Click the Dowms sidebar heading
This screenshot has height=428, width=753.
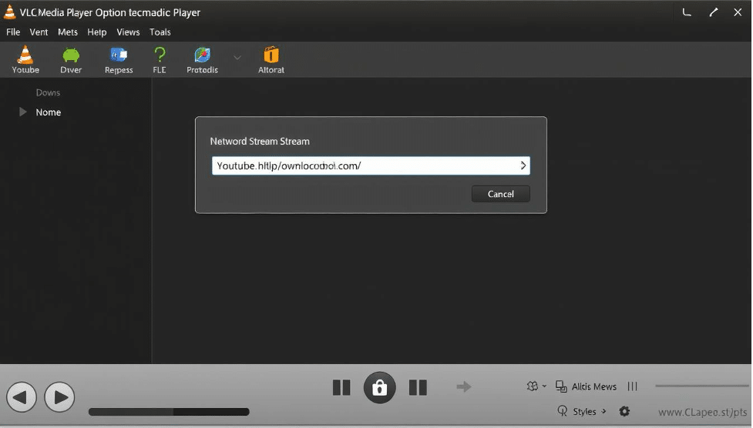(48, 92)
